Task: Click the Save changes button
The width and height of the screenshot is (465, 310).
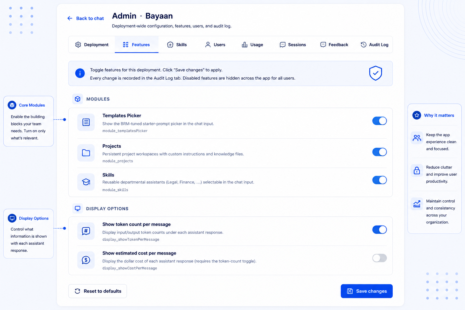Action: click(x=367, y=291)
